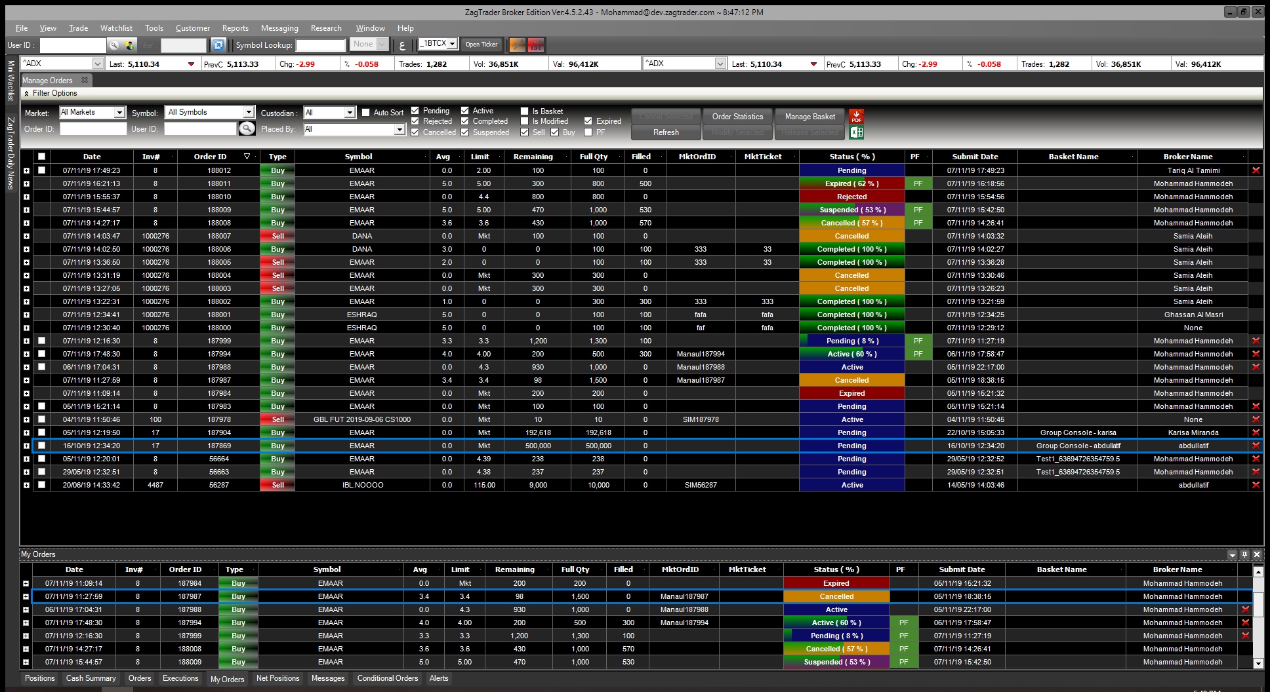Click the Order ID sort arrow icon
Image resolution: width=1270 pixels, height=692 pixels.
point(247,157)
